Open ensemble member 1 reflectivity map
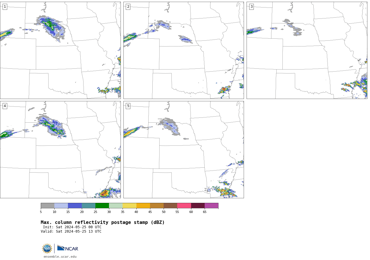 (x=60, y=50)
